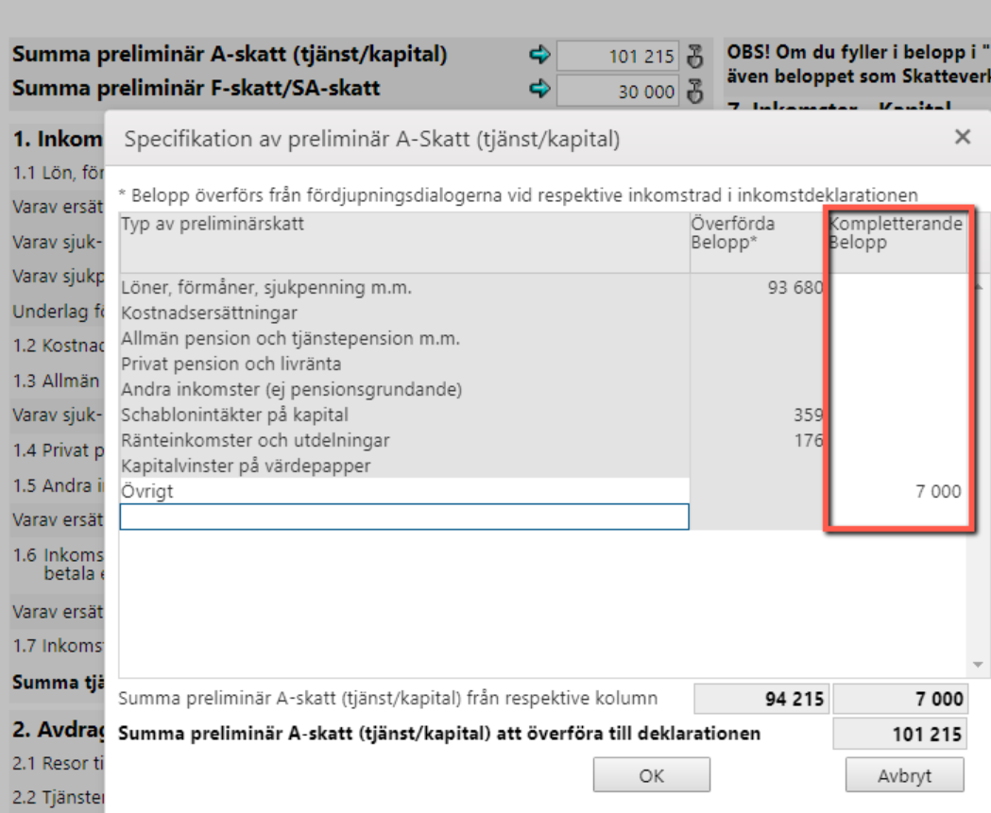Image resolution: width=991 pixels, height=813 pixels.
Task: Select the Privat pension och livränta row
Action: coord(404,364)
